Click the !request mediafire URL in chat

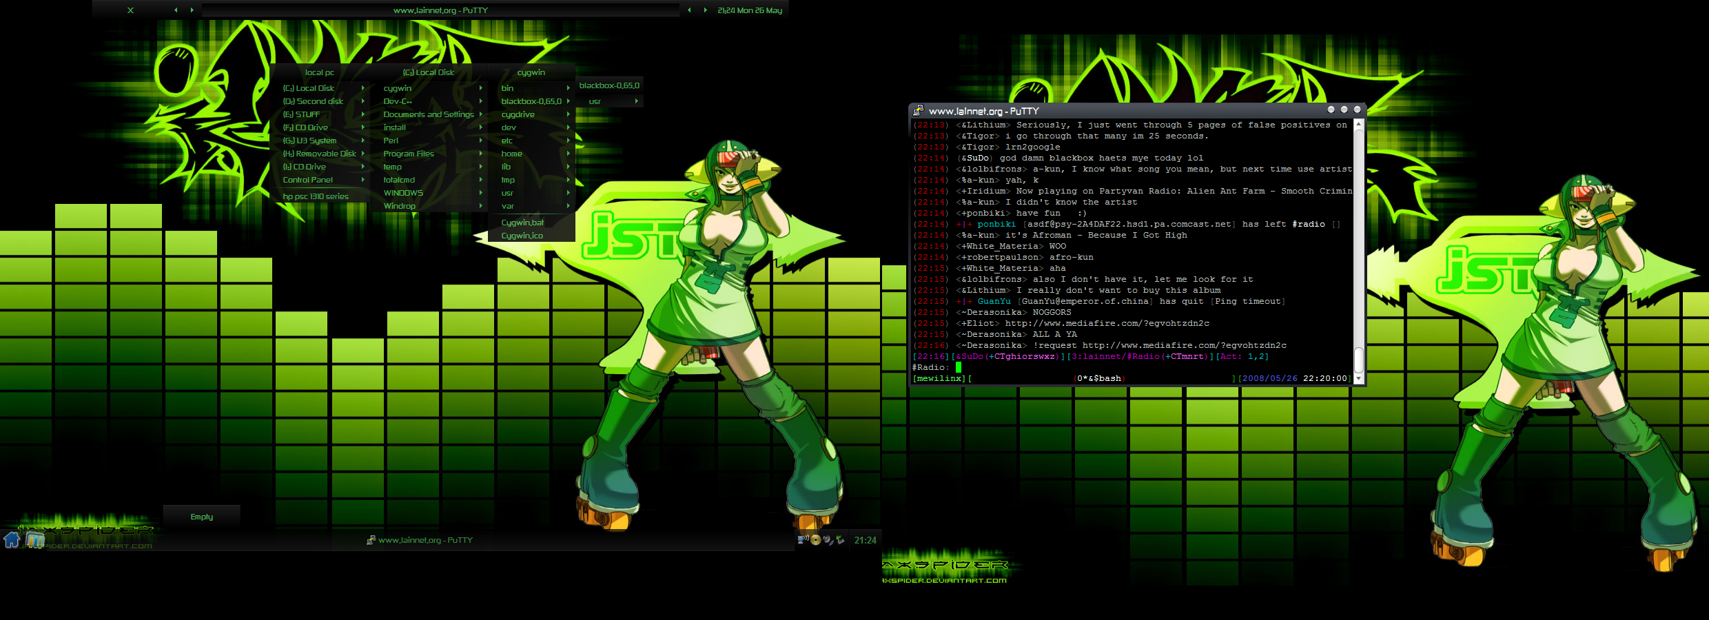[x=1185, y=345]
